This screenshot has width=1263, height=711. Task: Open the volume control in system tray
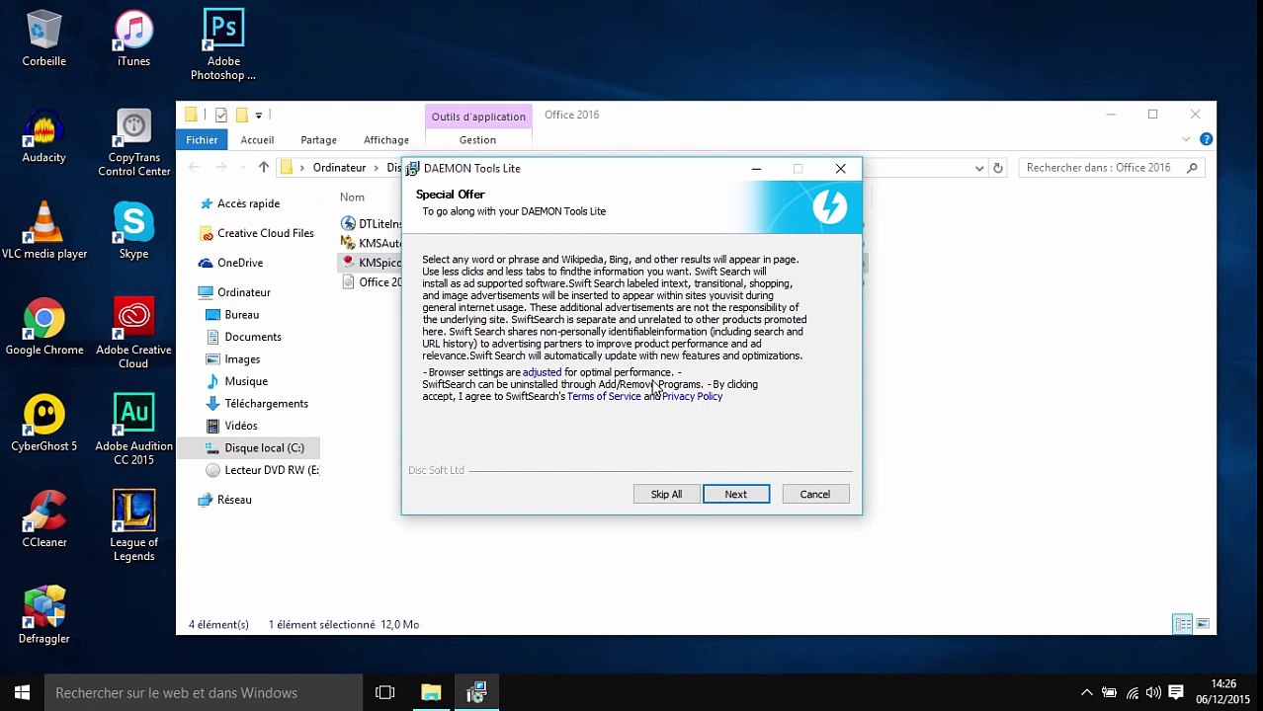pos(1153,692)
